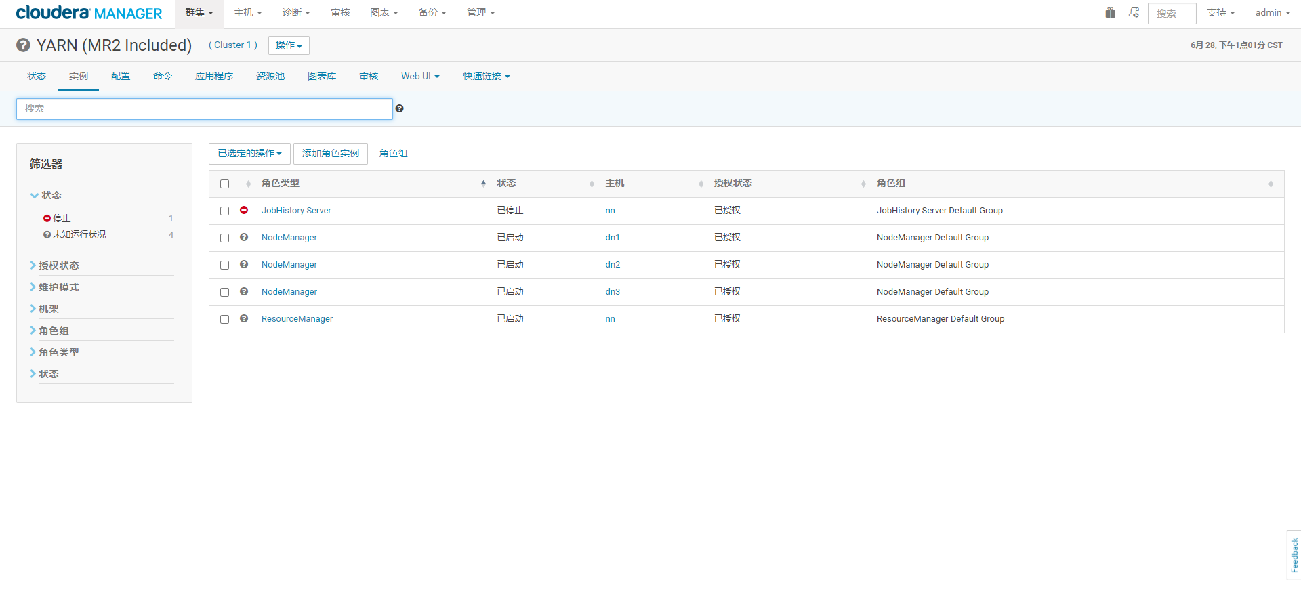The image size is (1301, 615).
Task: Sort the table by the 角色组 column arrow
Action: pos(1271,184)
